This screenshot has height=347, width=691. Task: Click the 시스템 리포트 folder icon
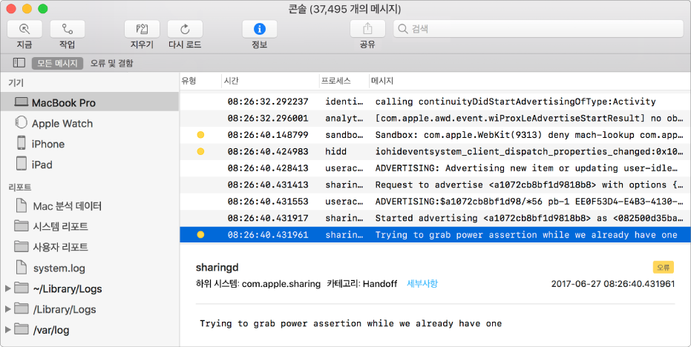coord(21,226)
